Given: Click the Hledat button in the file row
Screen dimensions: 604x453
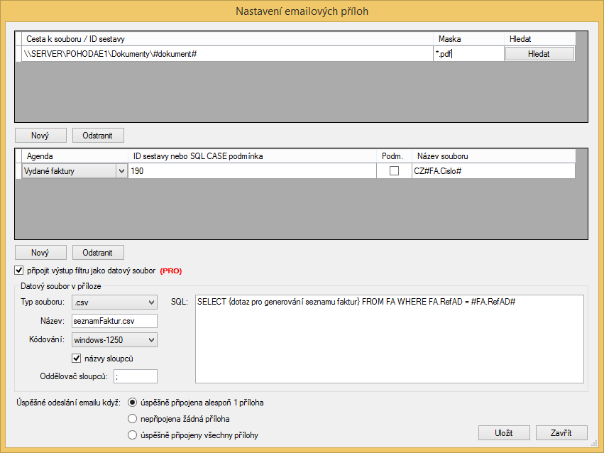Looking at the screenshot, I should pos(539,54).
